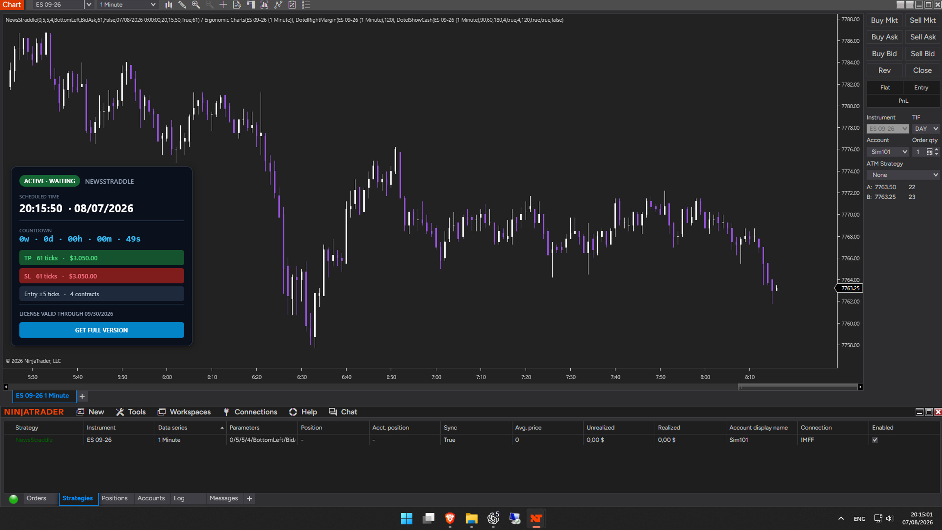Select the crosshair cursor icon
The width and height of the screenshot is (942, 530).
point(223,5)
